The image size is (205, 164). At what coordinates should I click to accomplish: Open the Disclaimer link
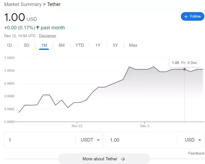pyautogui.click(x=47, y=36)
